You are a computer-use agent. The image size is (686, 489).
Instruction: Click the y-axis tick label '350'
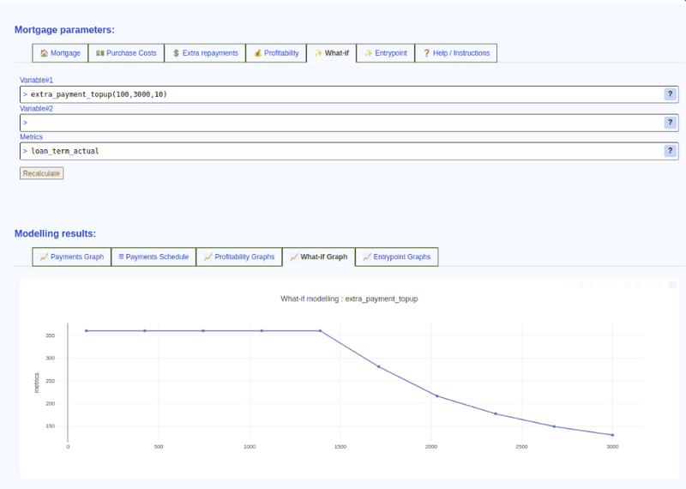pos(51,335)
